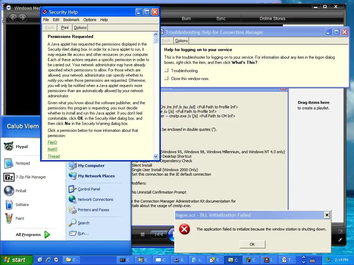Expand taskbar rows with up arrow

304,257
